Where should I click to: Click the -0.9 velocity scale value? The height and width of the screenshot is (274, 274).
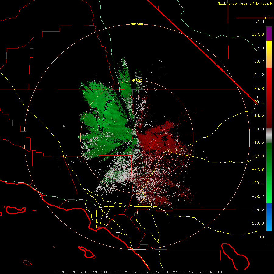259,129
